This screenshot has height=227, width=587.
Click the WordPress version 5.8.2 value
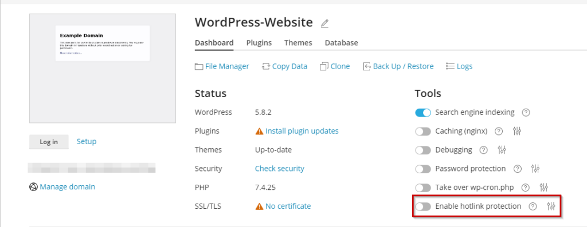pyautogui.click(x=264, y=113)
